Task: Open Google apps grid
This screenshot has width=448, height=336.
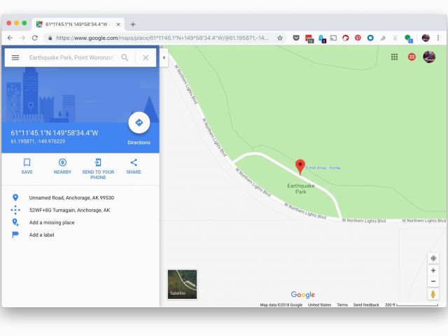Action: 394,57
